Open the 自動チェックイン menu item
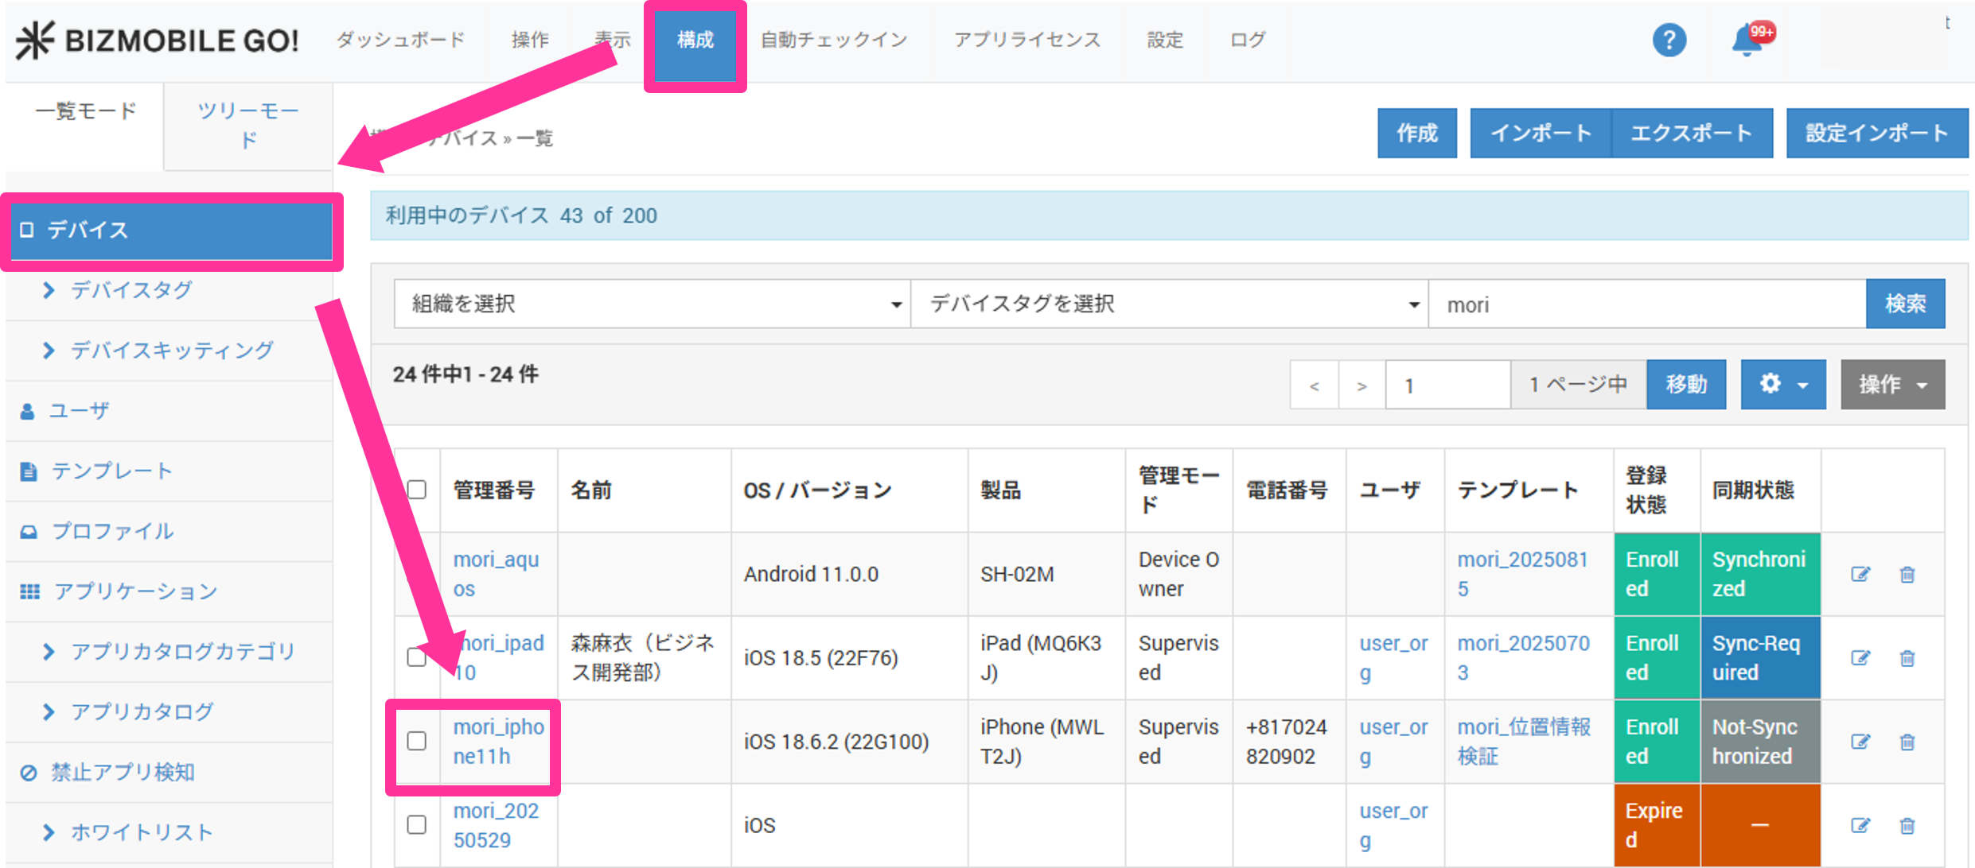 [833, 40]
